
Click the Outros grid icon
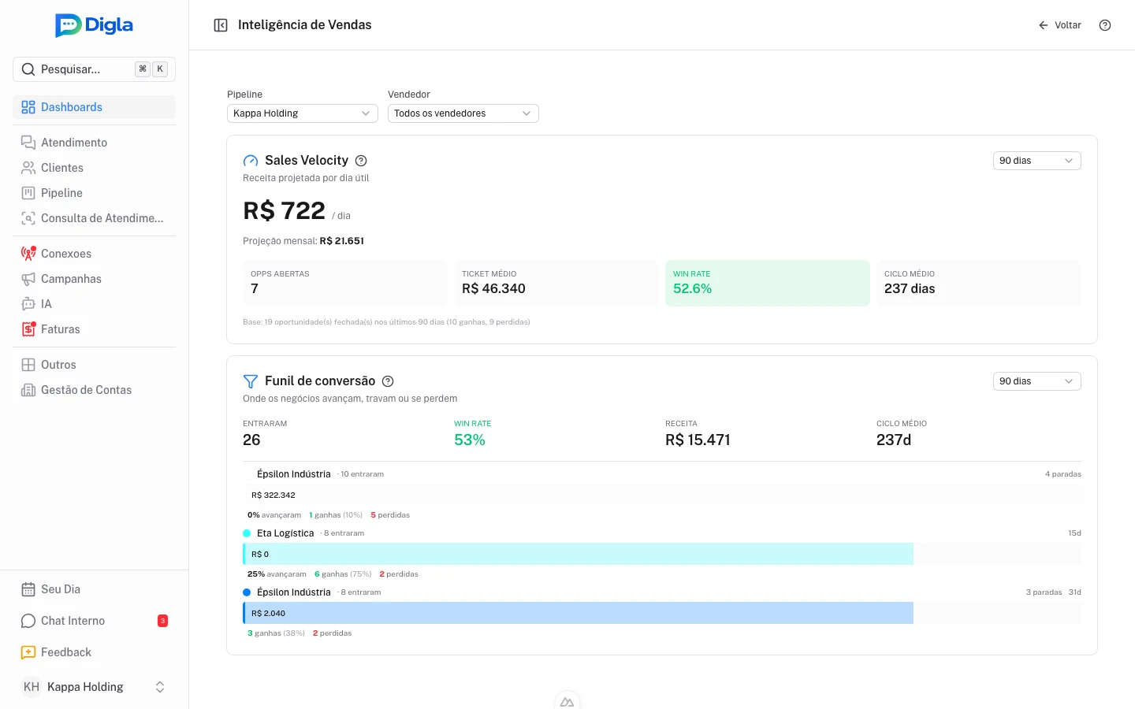coord(28,365)
